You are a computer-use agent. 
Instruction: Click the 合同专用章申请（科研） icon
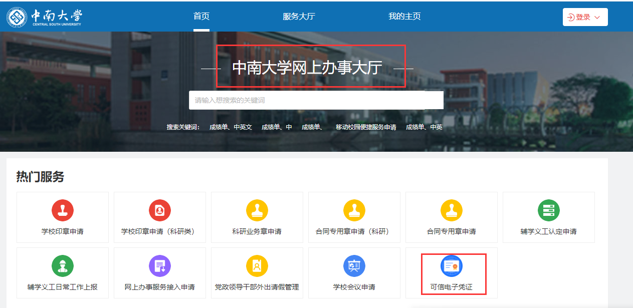354,210
